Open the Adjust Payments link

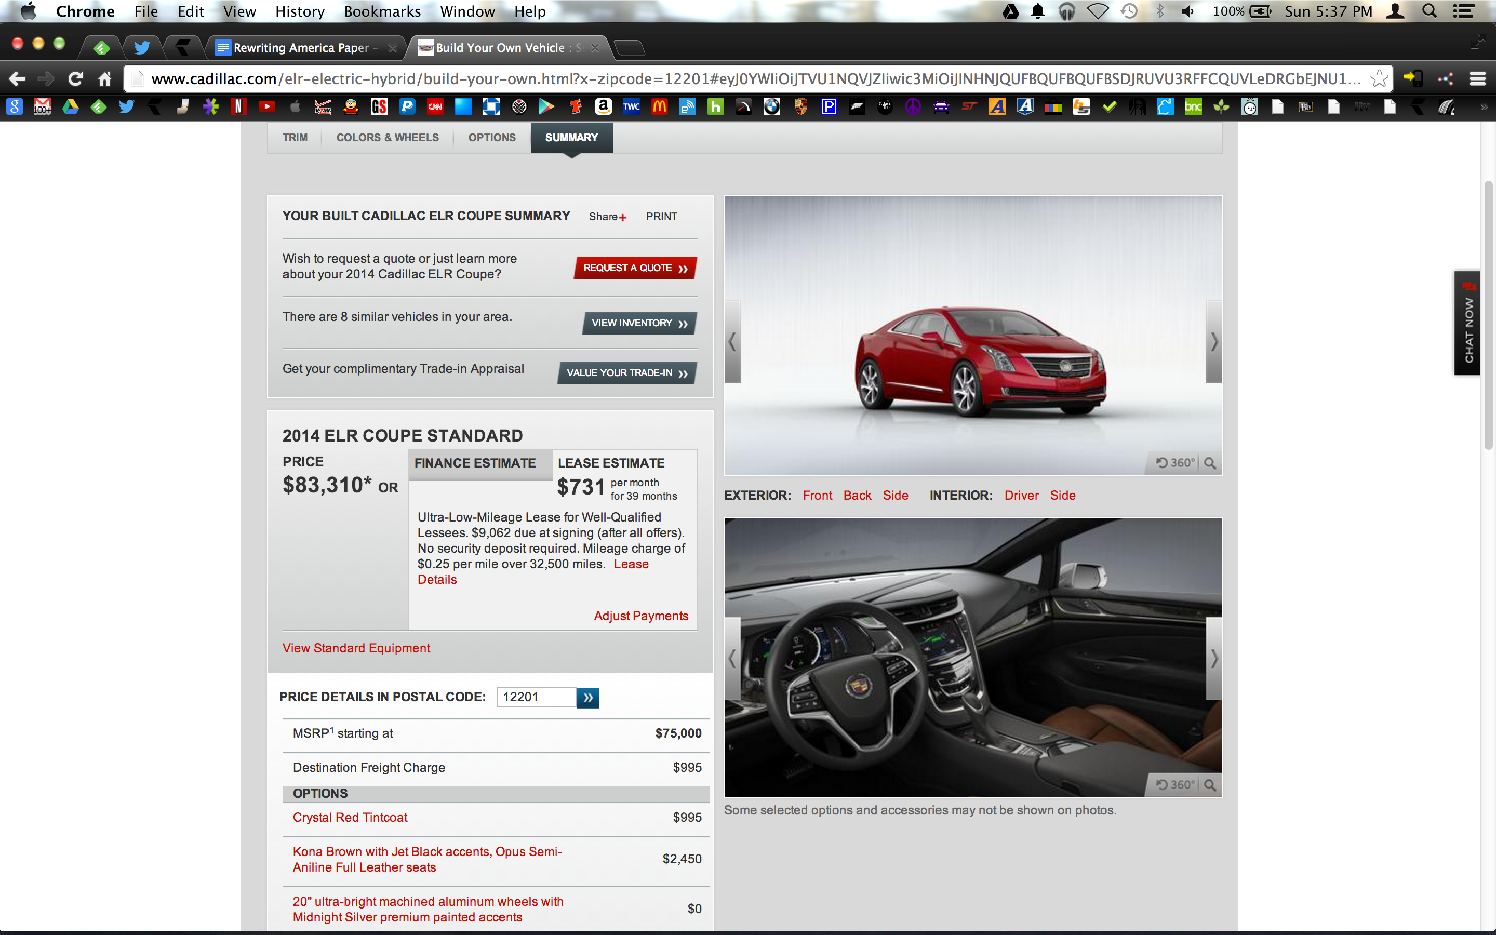pos(641,616)
